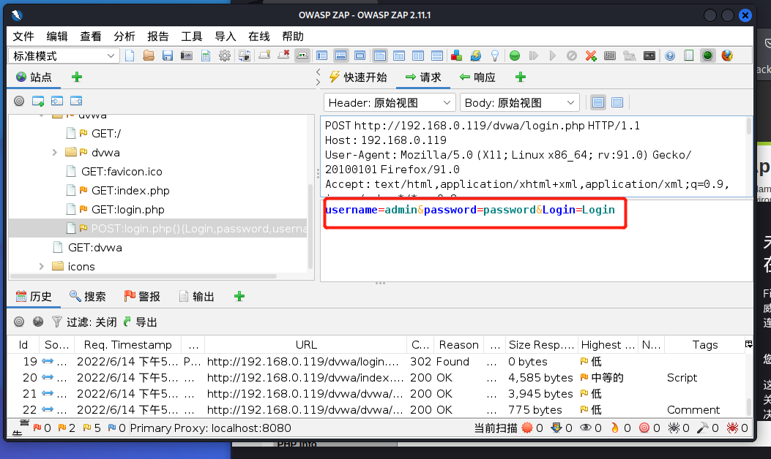The image size is (771, 459).
Task: Select GET:login.php in the Sites tree
Action: (x=128, y=210)
